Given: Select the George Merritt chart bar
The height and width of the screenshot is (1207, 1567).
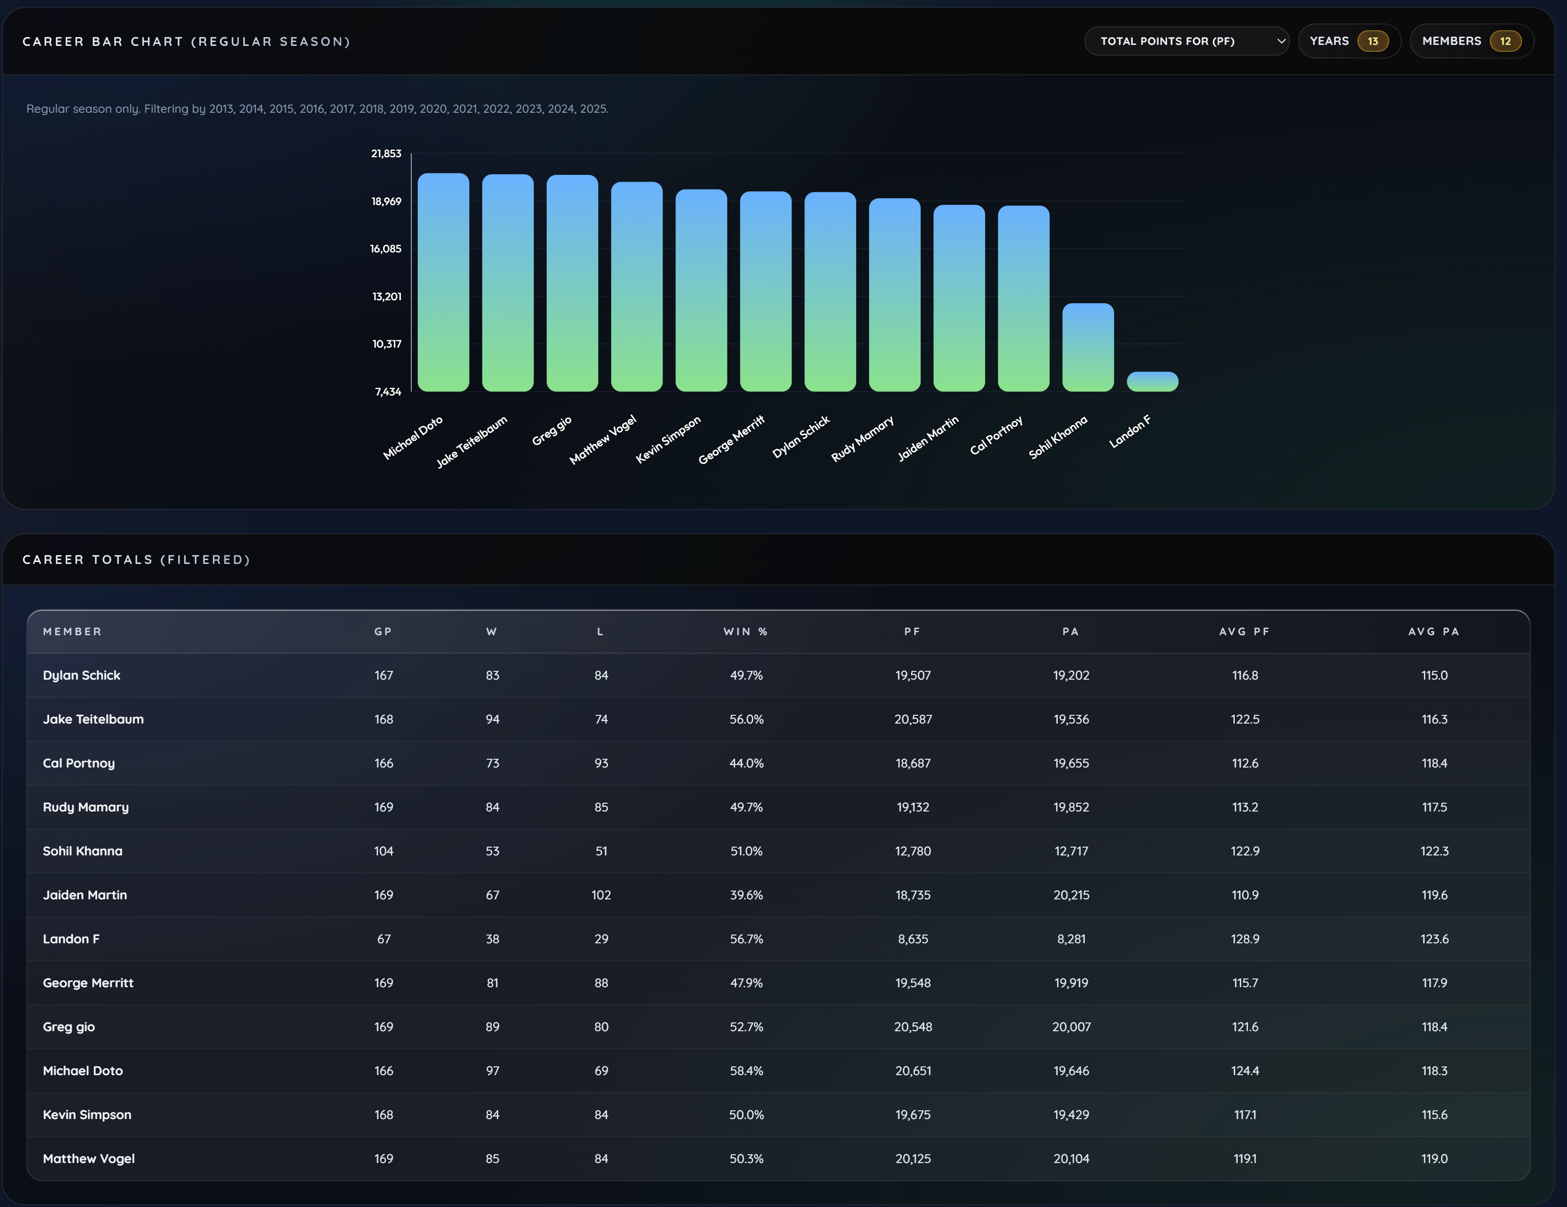Looking at the screenshot, I should pyautogui.click(x=765, y=291).
